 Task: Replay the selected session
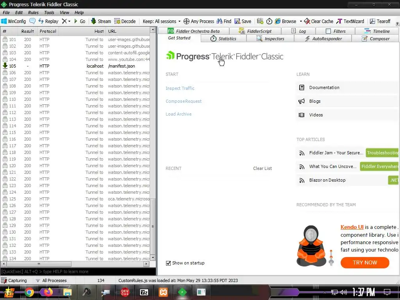click(48, 21)
